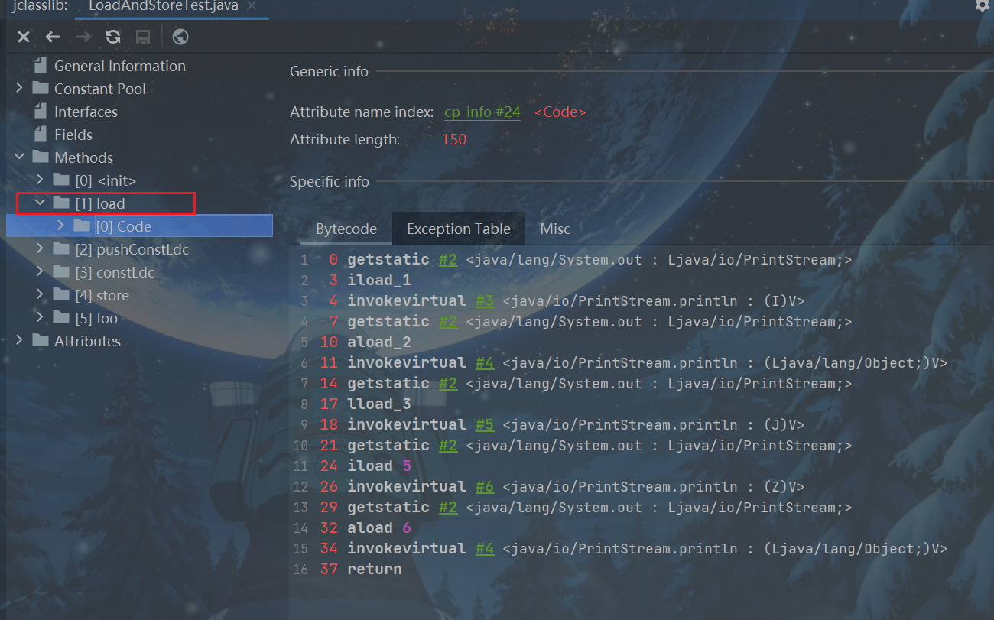Open the web browser globe icon
Screen dimensions: 994x620
(x=180, y=37)
